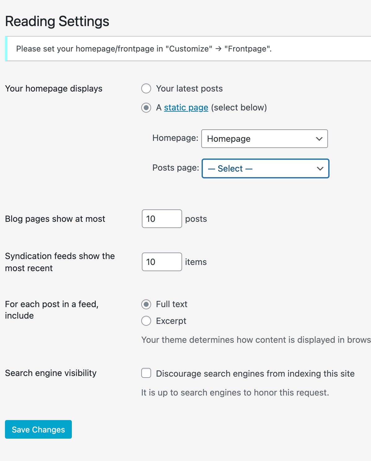
Task: Click the chevron arrow in Posts page dropdown
Action: 320,168
